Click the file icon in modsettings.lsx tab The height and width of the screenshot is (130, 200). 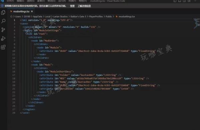click(11, 11)
